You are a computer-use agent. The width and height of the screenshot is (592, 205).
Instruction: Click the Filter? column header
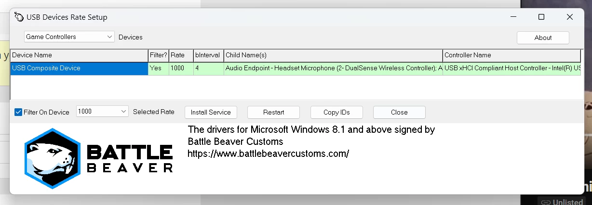(159, 55)
